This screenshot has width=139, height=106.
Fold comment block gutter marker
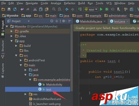pyautogui.click(x=79, y=45)
